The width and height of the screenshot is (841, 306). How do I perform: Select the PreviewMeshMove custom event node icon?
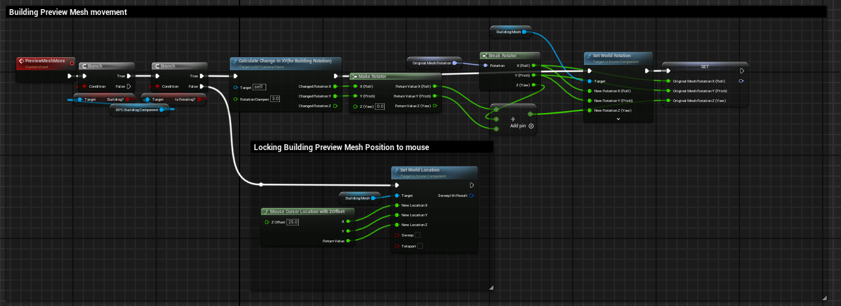(x=22, y=60)
